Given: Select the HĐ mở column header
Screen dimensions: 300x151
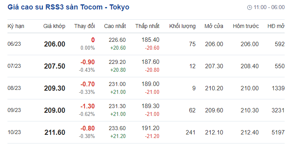Looking at the screenshot, I should [276, 26].
